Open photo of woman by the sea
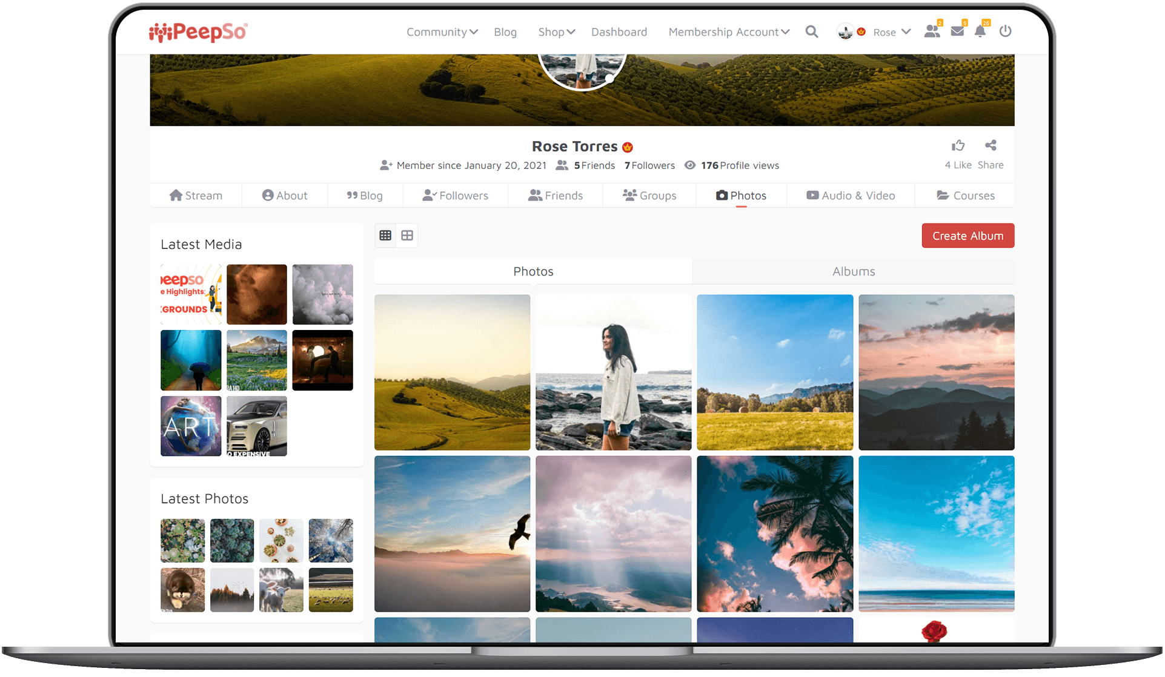 pyautogui.click(x=614, y=372)
